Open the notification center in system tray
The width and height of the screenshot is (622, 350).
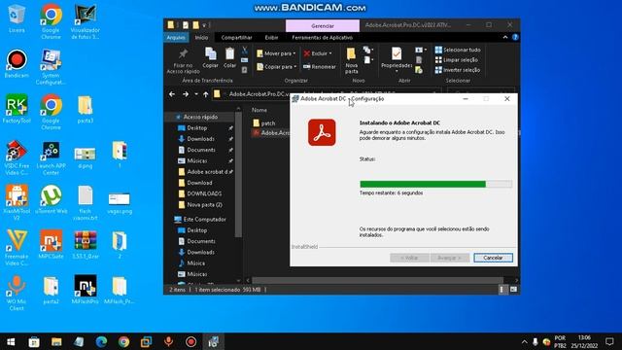pyautogui.click(x=609, y=341)
